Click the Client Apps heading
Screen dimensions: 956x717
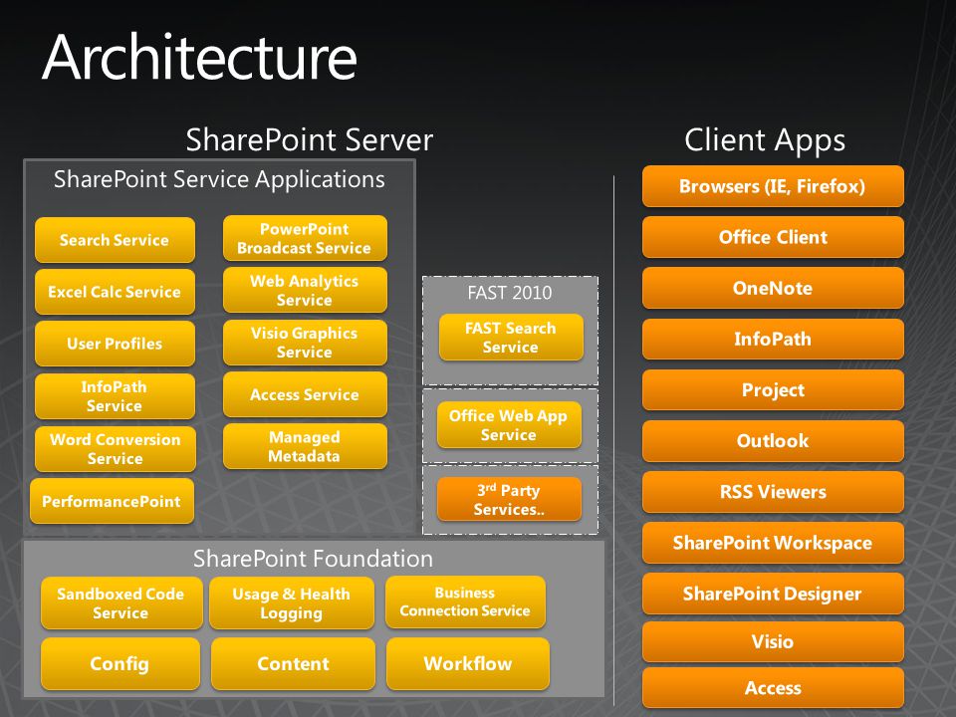765,140
